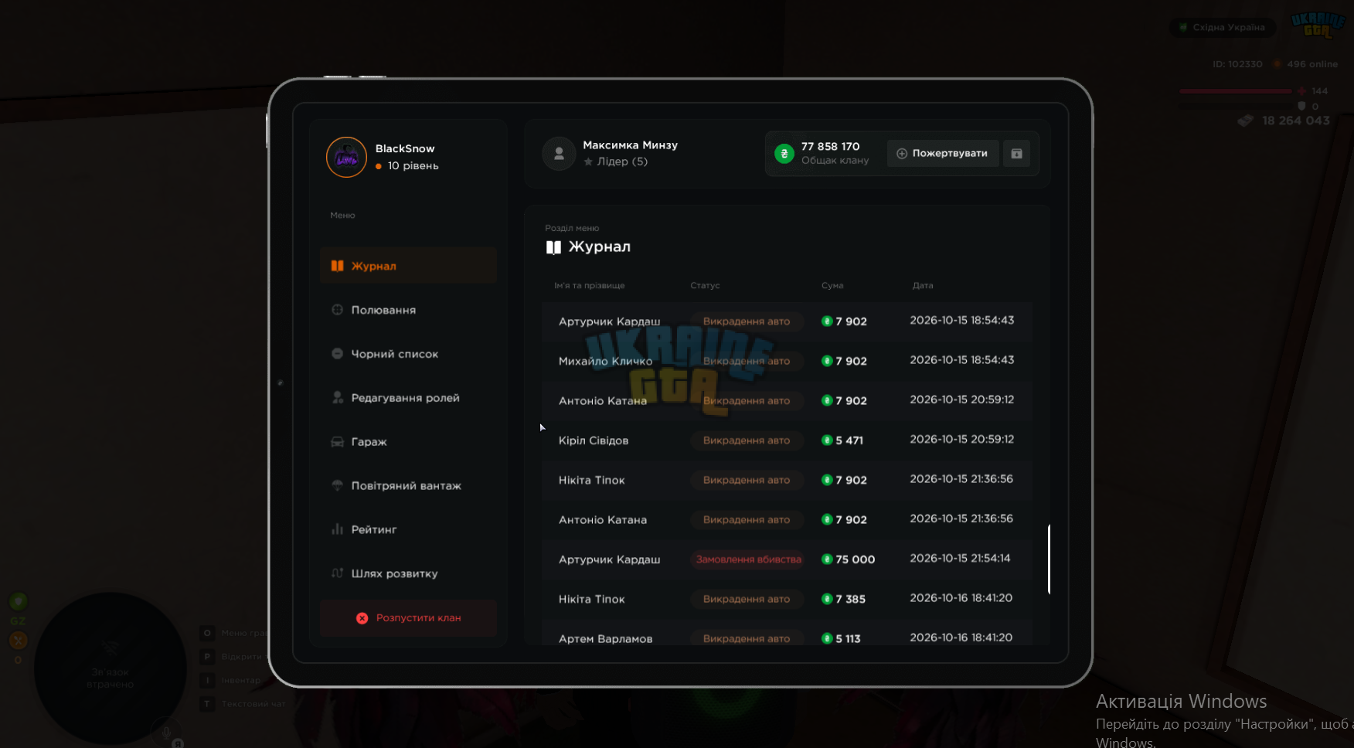Select the Кіріл Сівідов name
Viewport: 1354px width, 748px height.
594,440
